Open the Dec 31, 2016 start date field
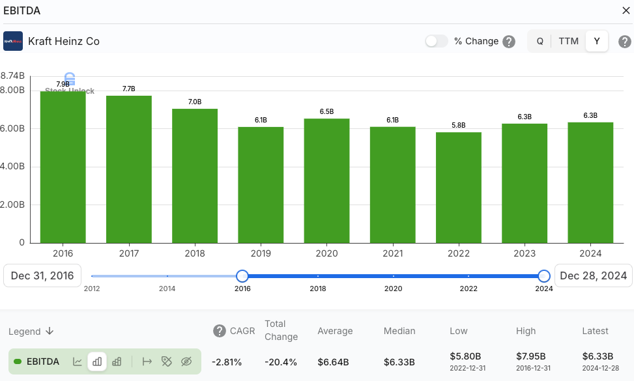This screenshot has height=381, width=634. pyautogui.click(x=42, y=275)
